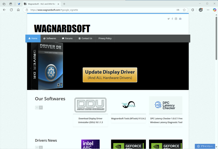View site information lock icon
The image size is (218, 149).
pos(27,10)
